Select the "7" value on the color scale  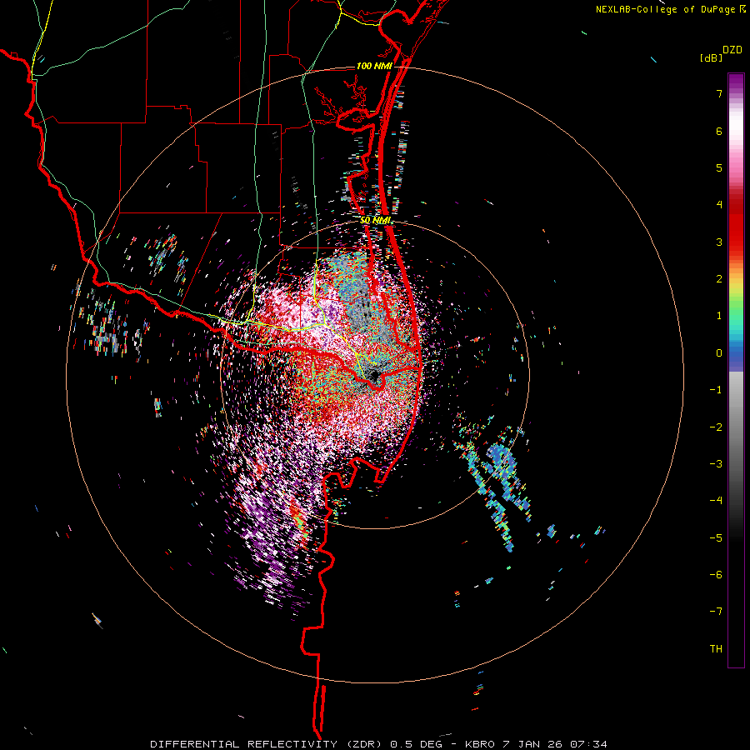point(719,93)
